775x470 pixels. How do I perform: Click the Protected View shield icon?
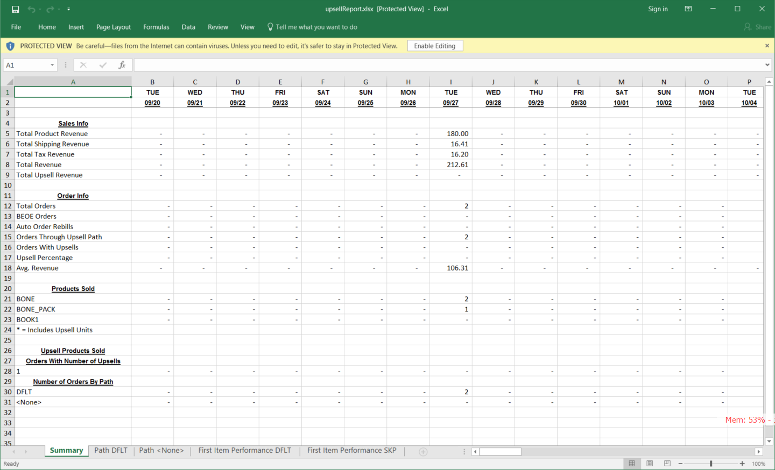10,46
